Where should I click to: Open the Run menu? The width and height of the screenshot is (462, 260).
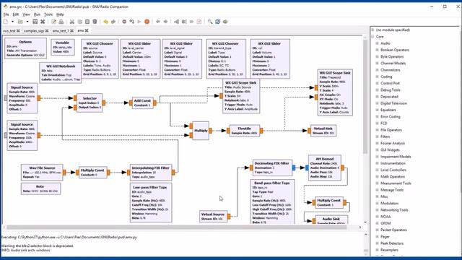37,14
